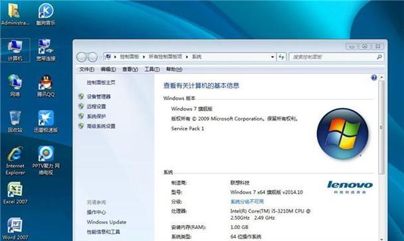Image resolution: width=404 pixels, height=241 pixels.
Task: Open the 计算机 desktop icon
Action: pos(15,50)
